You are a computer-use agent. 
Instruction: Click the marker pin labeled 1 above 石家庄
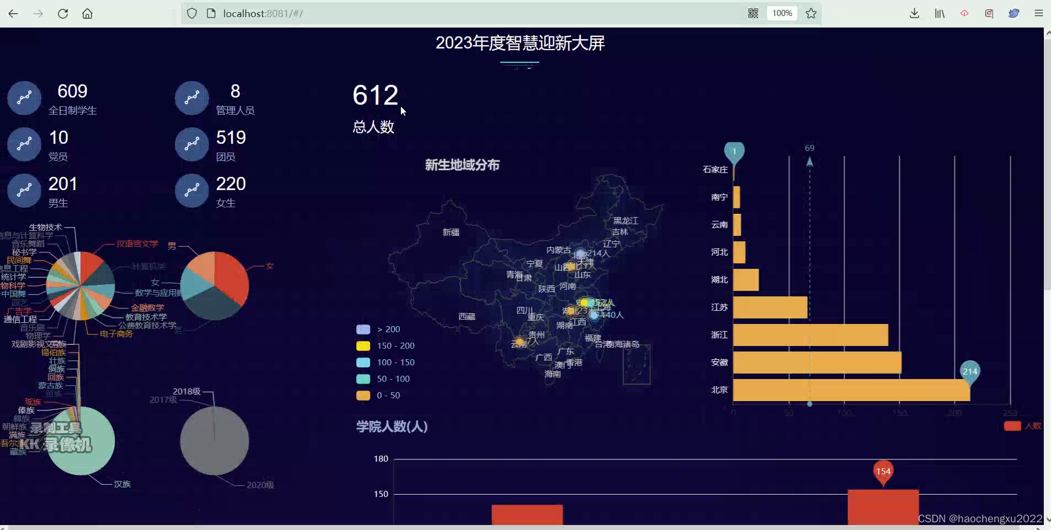point(734,152)
